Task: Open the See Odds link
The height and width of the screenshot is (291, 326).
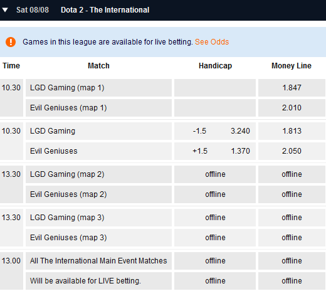Action: coord(212,42)
